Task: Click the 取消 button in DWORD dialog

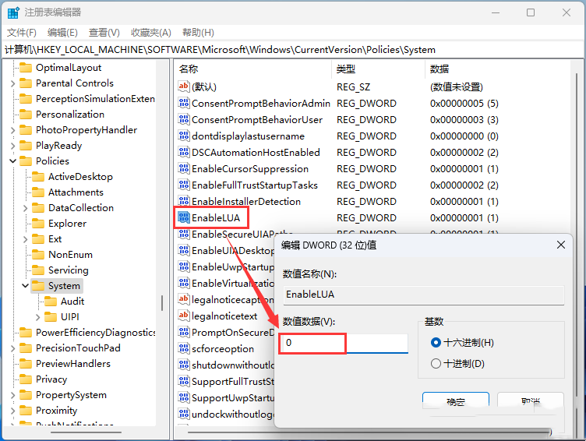Action: [x=531, y=402]
